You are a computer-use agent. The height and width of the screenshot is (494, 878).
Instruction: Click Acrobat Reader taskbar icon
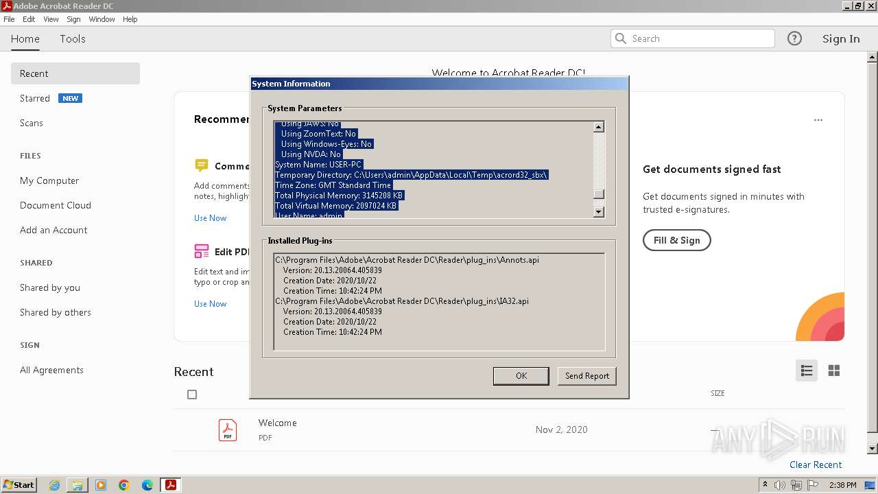171,485
